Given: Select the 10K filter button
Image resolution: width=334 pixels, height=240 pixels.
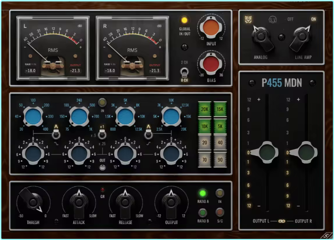Looking at the screenshot, I should 204,126.
